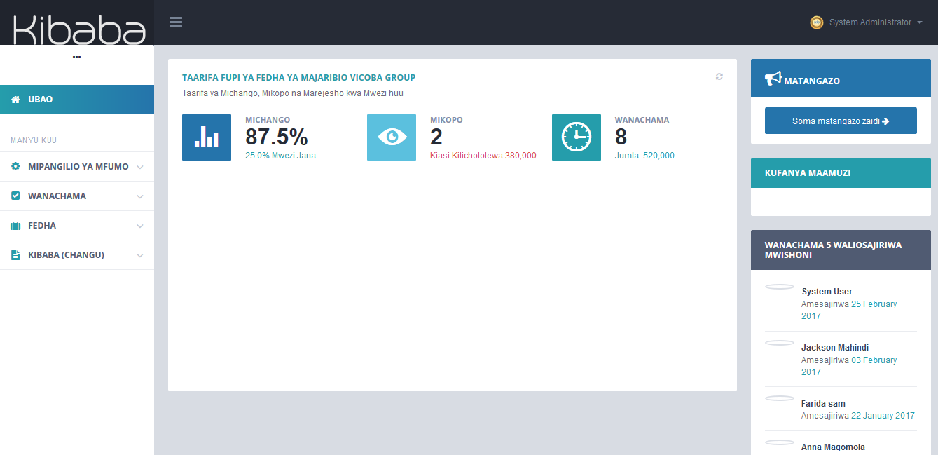
Task: Click the Soma matangazo zaidi button
Action: (840, 120)
